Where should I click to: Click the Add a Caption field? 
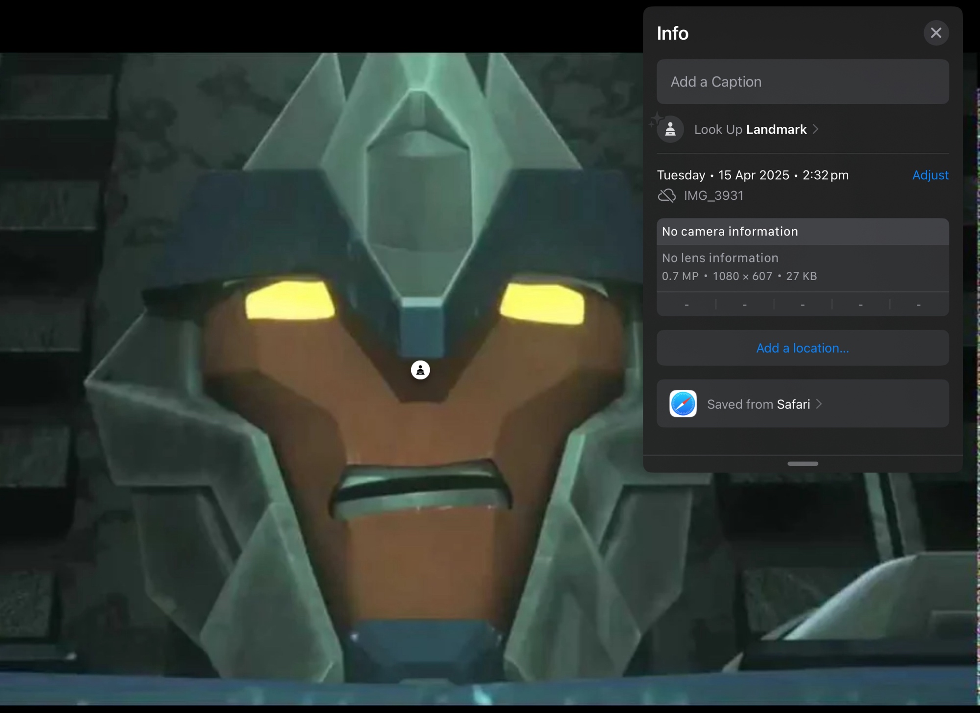pos(803,82)
